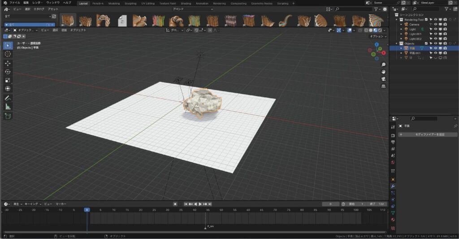
Task: Open the Object properties orange square tab
Action: 393,179
